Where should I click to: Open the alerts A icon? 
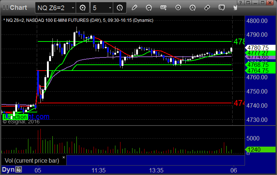click(x=193, y=8)
